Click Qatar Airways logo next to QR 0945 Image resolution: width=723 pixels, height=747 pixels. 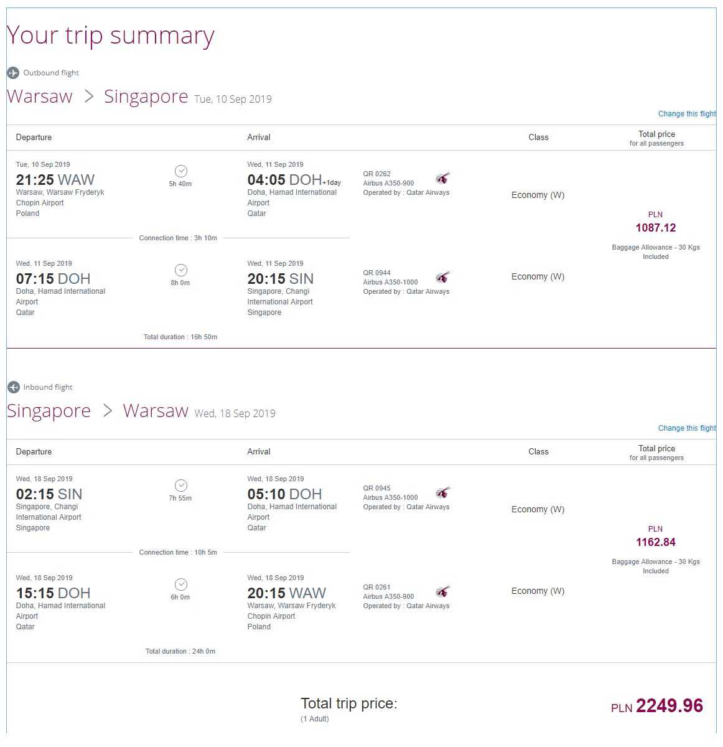point(442,493)
